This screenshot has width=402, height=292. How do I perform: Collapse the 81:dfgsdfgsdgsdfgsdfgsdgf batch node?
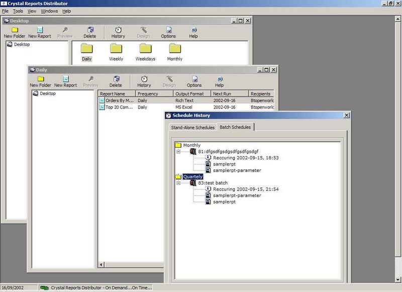178,151
